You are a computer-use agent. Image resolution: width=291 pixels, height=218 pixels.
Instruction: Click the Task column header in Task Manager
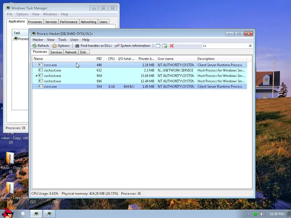(20, 33)
